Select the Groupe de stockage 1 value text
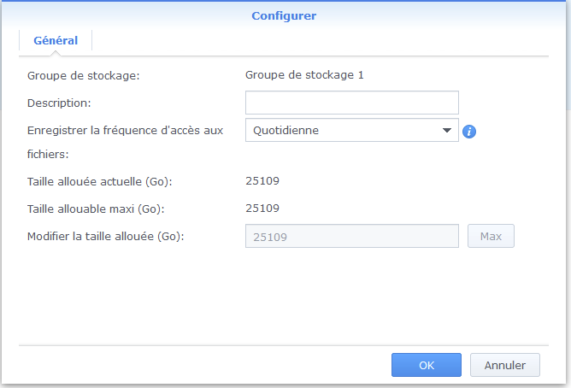This screenshot has height=388, width=571. pyautogui.click(x=304, y=75)
